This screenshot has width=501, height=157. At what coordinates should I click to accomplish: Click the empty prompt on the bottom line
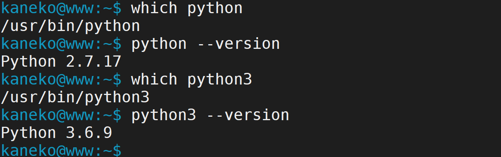click(61, 150)
